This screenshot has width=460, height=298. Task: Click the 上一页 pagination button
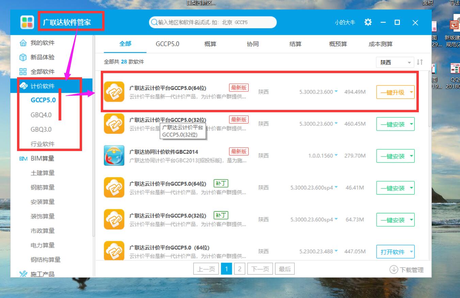[206, 269]
